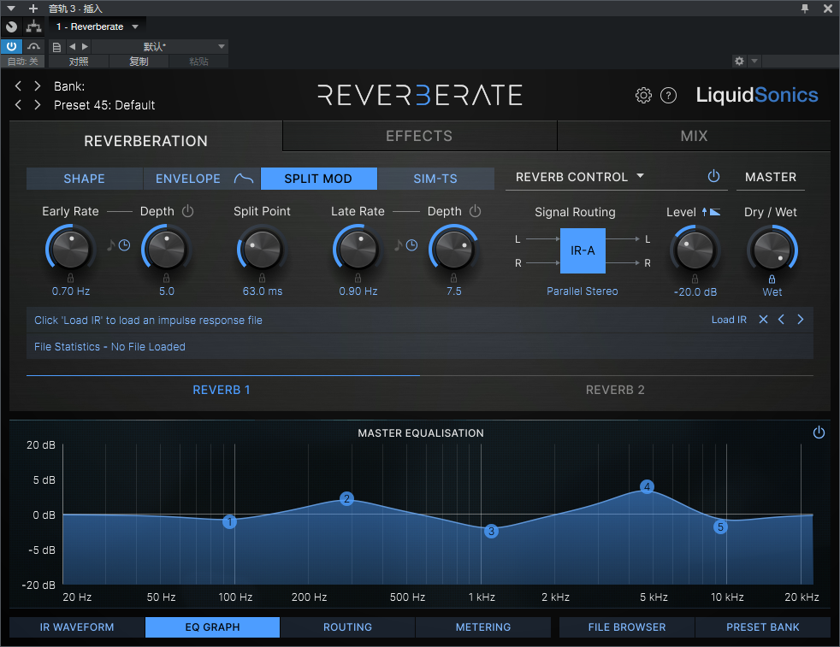Select the previous bank
This screenshot has height=647, width=840.
point(18,85)
